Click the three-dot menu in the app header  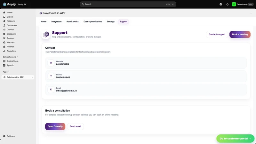coord(251,13)
